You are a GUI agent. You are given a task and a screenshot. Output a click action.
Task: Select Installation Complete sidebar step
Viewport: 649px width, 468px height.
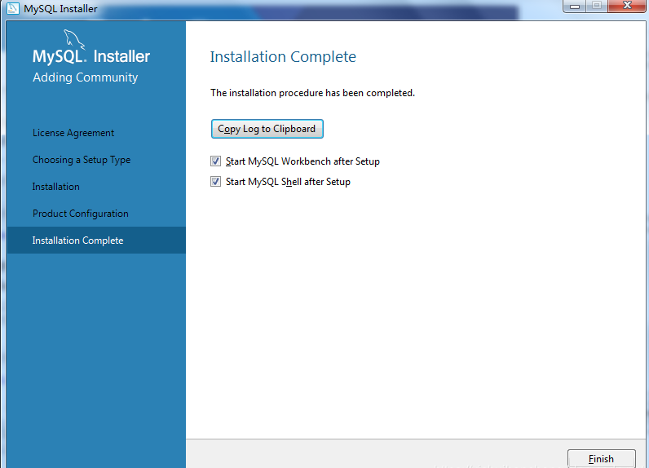click(96, 240)
